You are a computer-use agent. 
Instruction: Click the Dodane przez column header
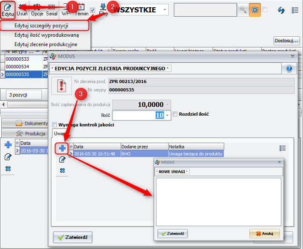[x=144, y=146]
